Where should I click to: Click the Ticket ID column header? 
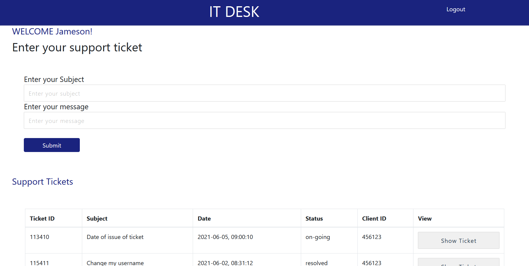pyautogui.click(x=42, y=218)
